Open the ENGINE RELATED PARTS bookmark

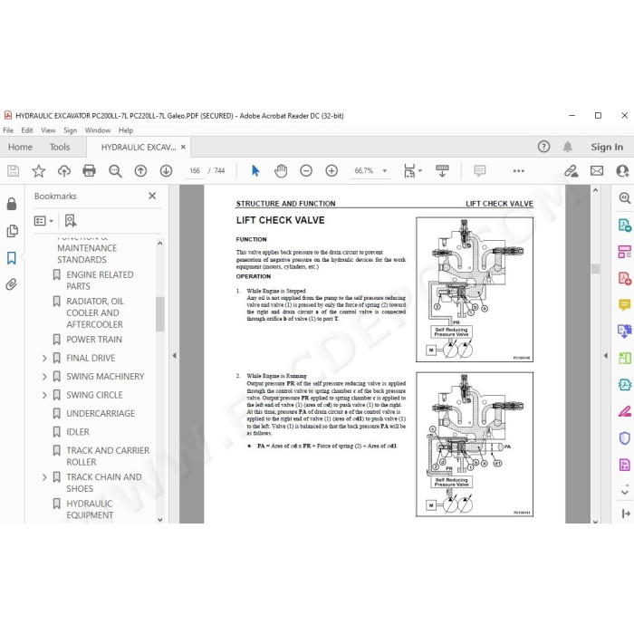tap(100, 281)
